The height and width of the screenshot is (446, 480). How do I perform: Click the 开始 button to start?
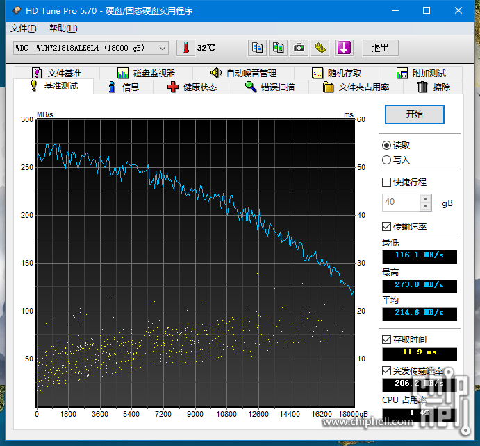[x=415, y=114]
